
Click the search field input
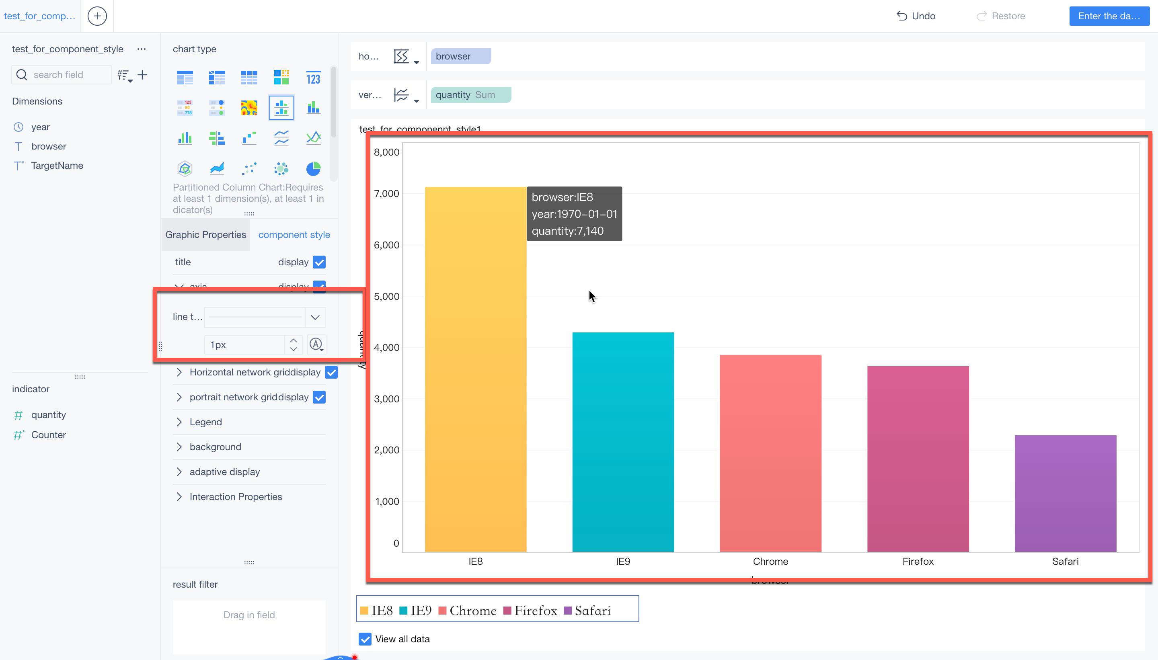(62, 75)
